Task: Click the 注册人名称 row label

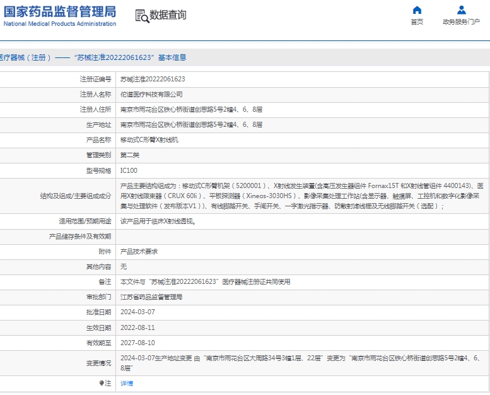Action: (95, 94)
